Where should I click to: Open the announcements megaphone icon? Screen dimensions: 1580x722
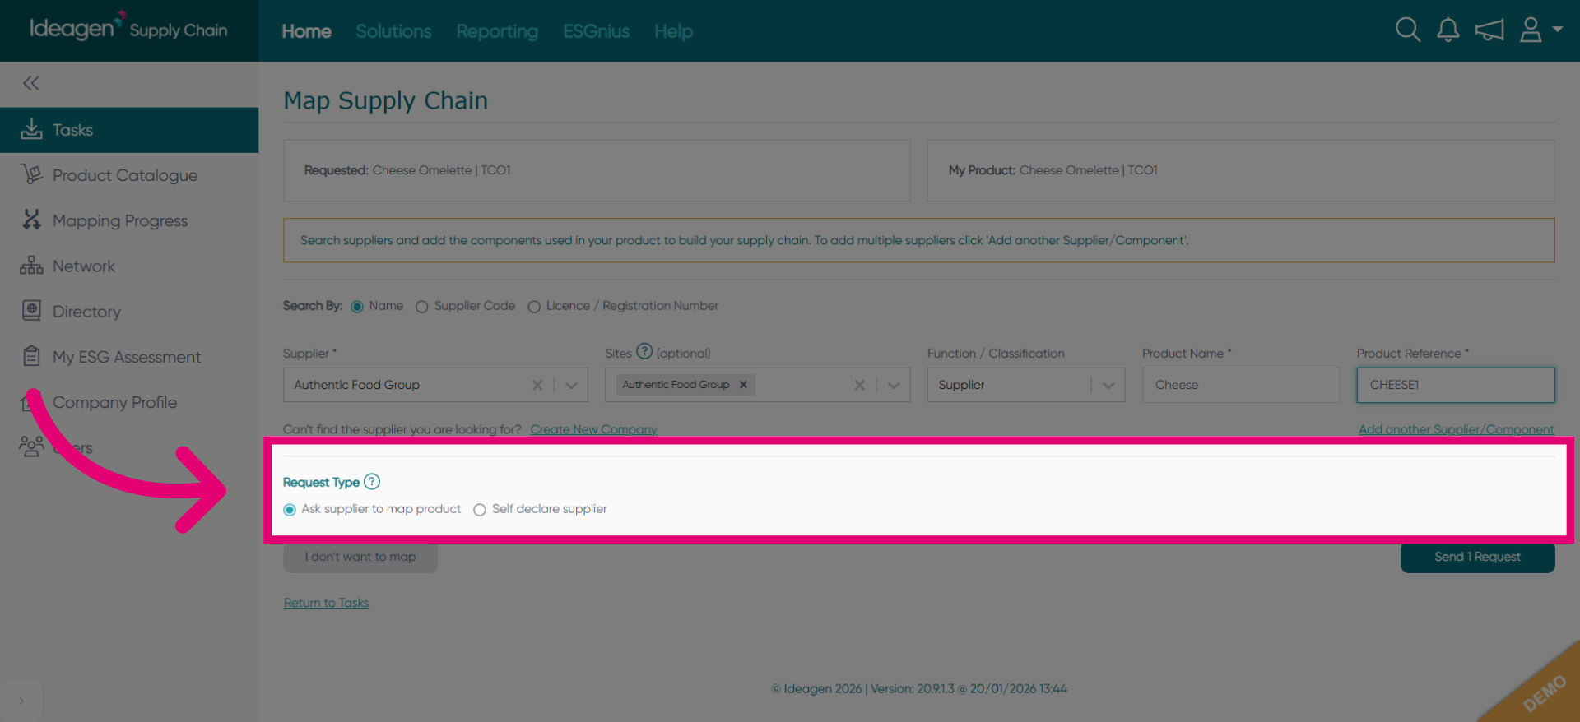tap(1489, 30)
